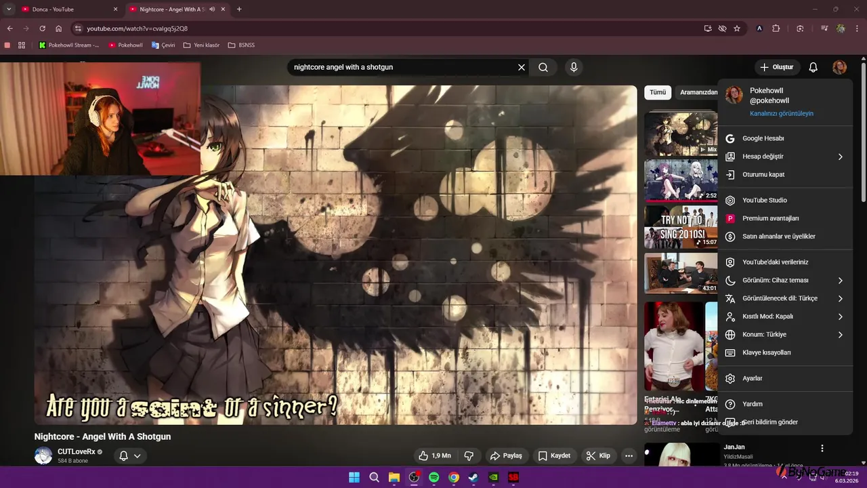Start voice search with the microphone
Image resolution: width=867 pixels, height=488 pixels.
click(x=574, y=67)
